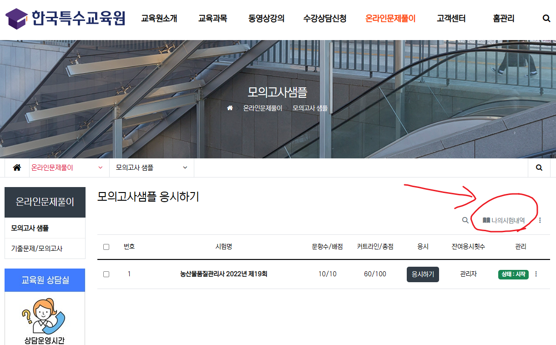Open the 나의시험내역 link
This screenshot has height=345, width=556.
click(x=504, y=220)
